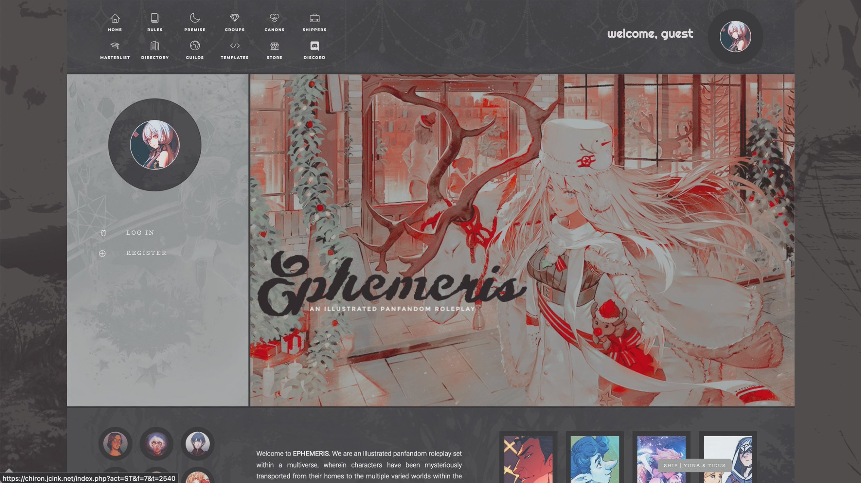The image size is (861, 483).
Task: Click the guest avatar beside welcome text
Action: pyautogui.click(x=735, y=37)
